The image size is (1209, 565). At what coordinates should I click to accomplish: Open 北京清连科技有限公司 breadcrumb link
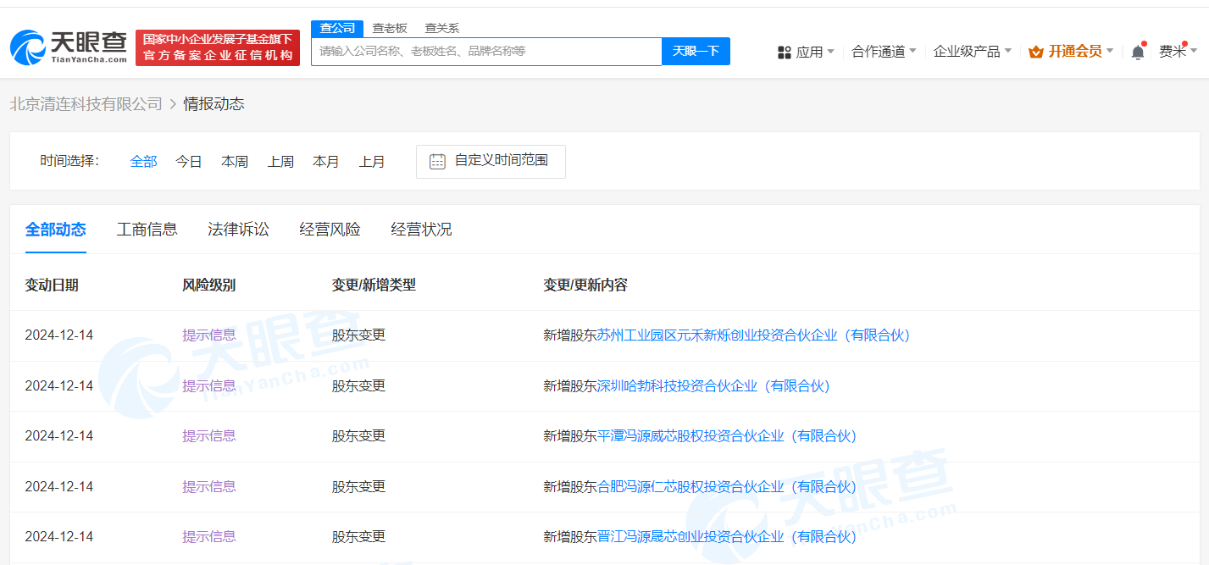click(85, 103)
